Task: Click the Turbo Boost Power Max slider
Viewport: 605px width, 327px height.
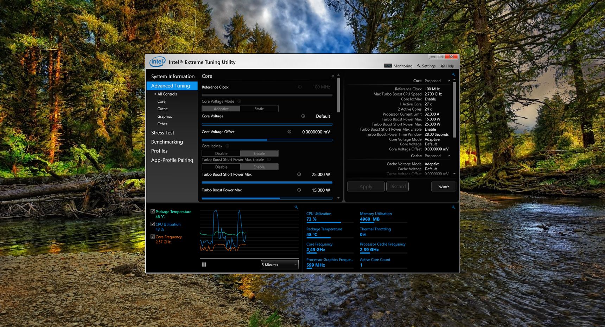Action: point(267,198)
